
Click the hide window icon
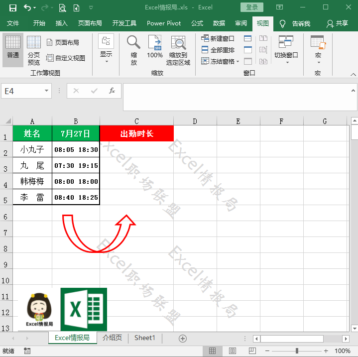(248, 50)
